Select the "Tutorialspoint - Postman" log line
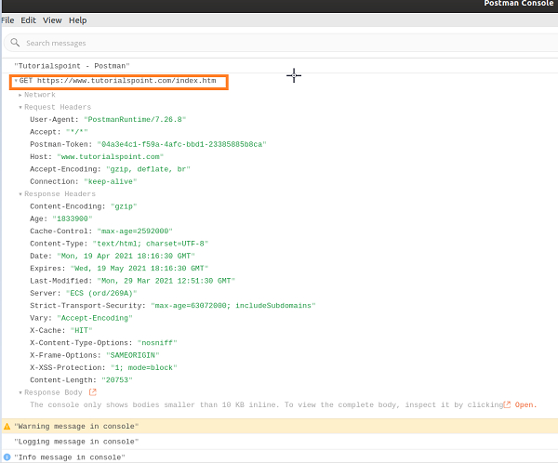This screenshot has width=558, height=463. [72, 66]
